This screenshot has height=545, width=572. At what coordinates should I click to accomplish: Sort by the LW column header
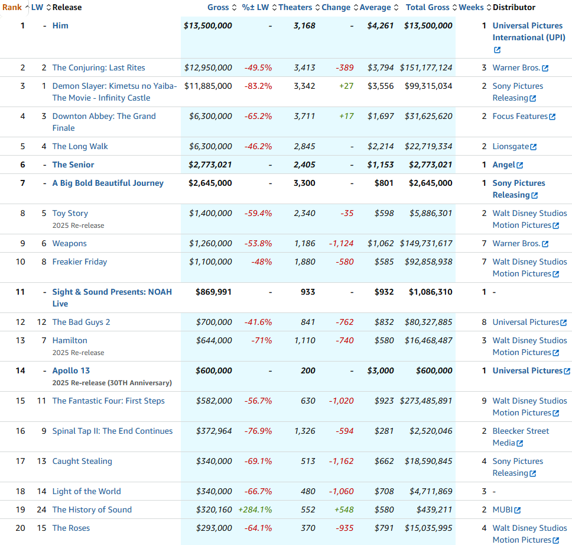[41, 7]
